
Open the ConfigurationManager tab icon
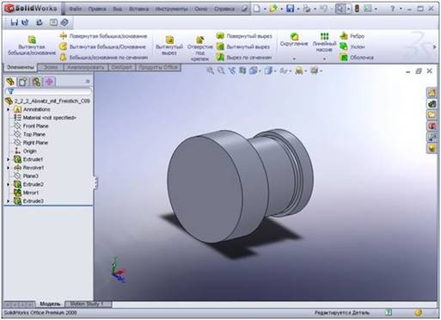tap(36, 82)
